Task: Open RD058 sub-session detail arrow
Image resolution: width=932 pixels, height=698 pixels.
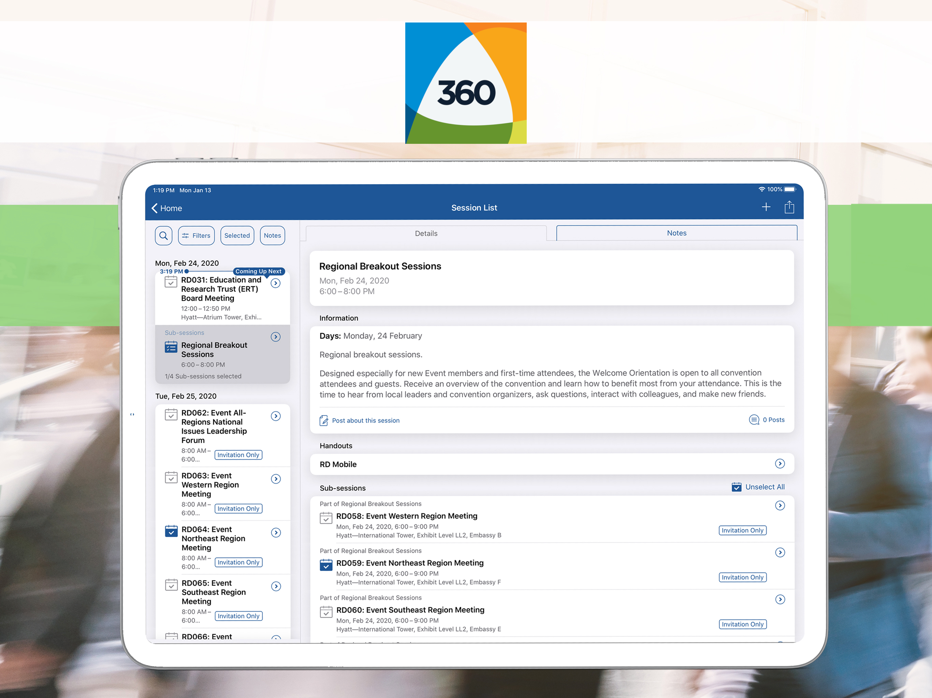Action: [x=780, y=506]
